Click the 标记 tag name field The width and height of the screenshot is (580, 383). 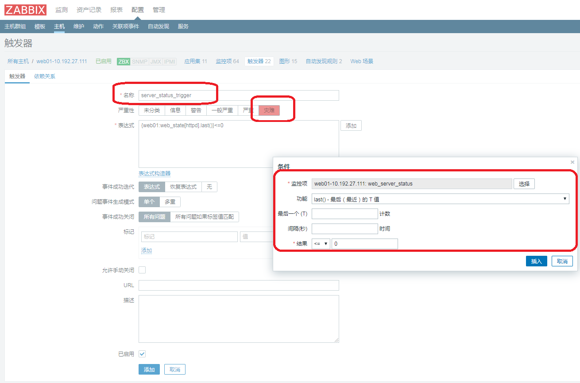[x=189, y=237]
